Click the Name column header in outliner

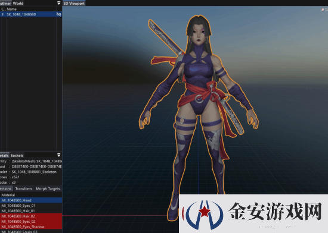click(x=12, y=9)
